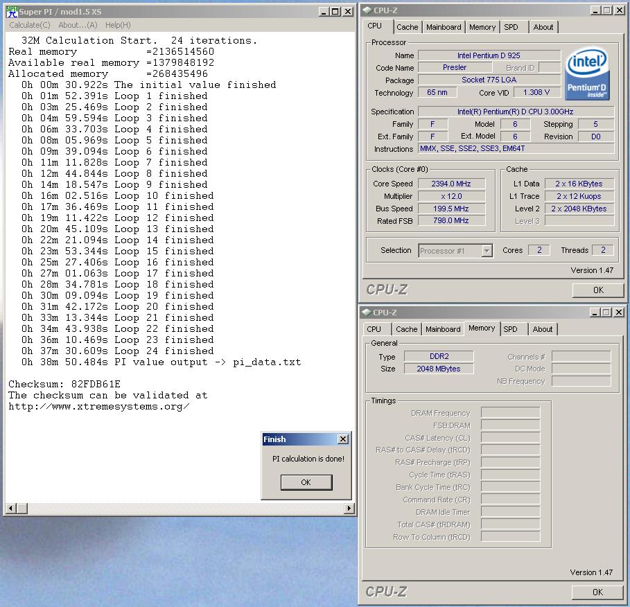Click Level 2 value 2 x 2048 KBytes
The image size is (630, 607).
(x=579, y=209)
